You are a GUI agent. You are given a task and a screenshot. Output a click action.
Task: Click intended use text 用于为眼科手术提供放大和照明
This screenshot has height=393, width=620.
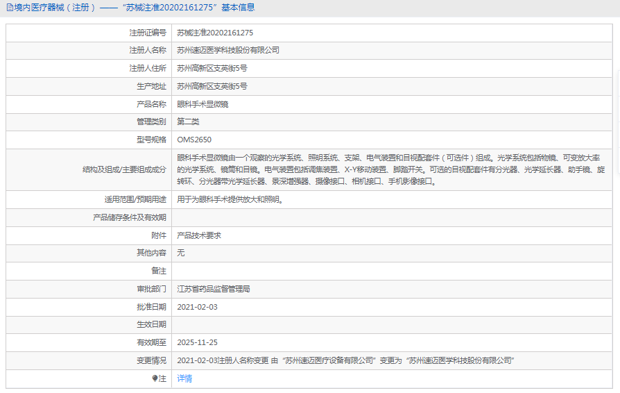230,199
